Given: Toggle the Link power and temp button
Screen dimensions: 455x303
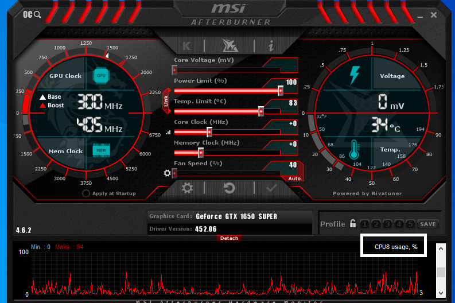Looking at the screenshot, I should tap(166, 102).
